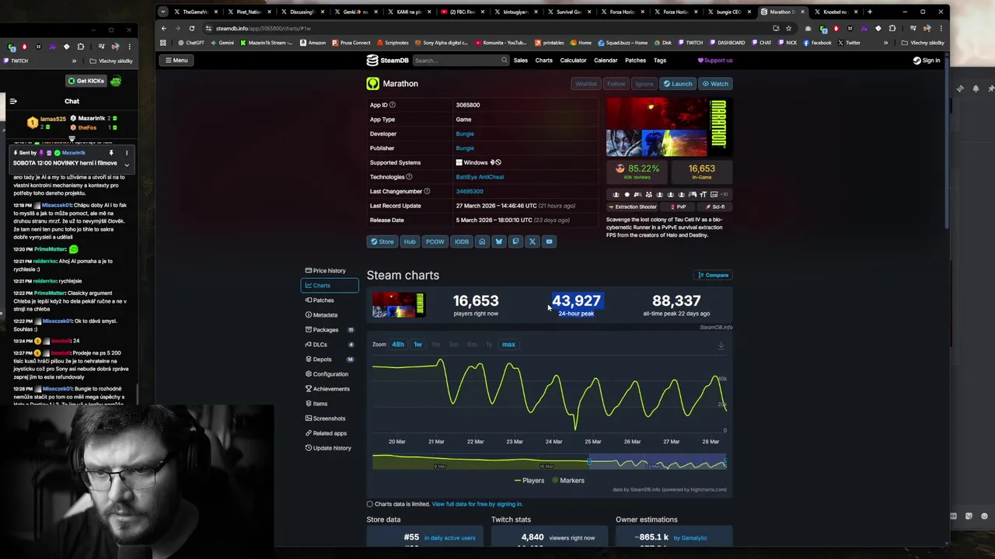Screen dimensions: 995x559
Task: Click the Launch game button
Action: [x=677, y=84]
